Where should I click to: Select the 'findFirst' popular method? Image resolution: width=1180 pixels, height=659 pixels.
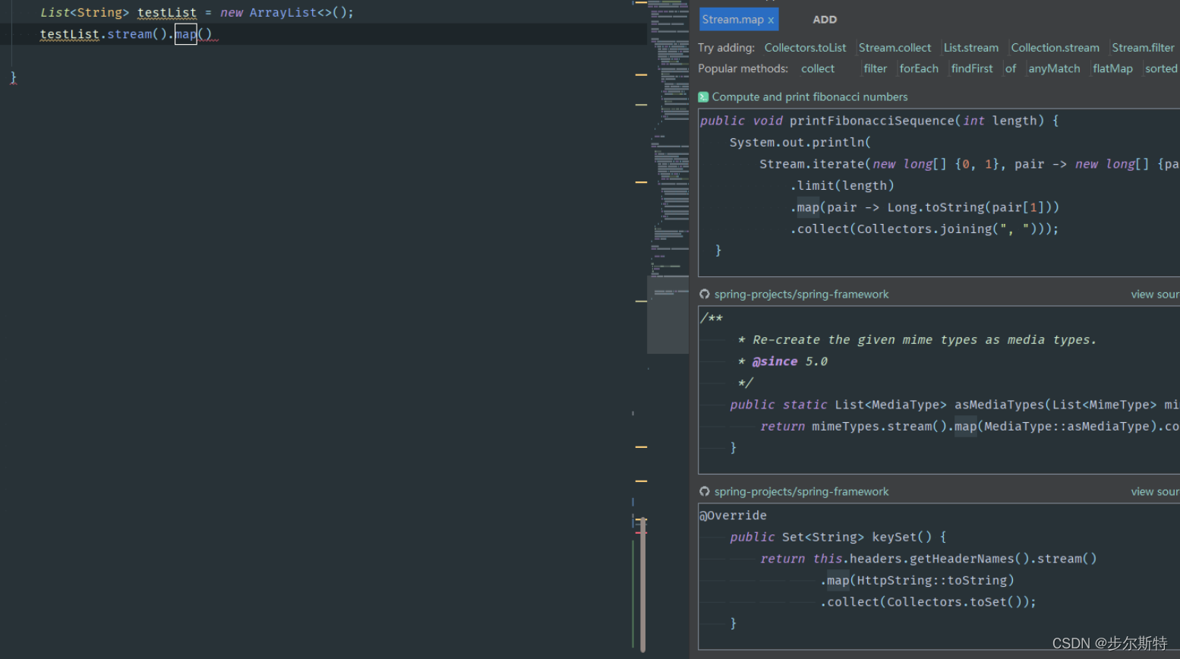pyautogui.click(x=972, y=69)
